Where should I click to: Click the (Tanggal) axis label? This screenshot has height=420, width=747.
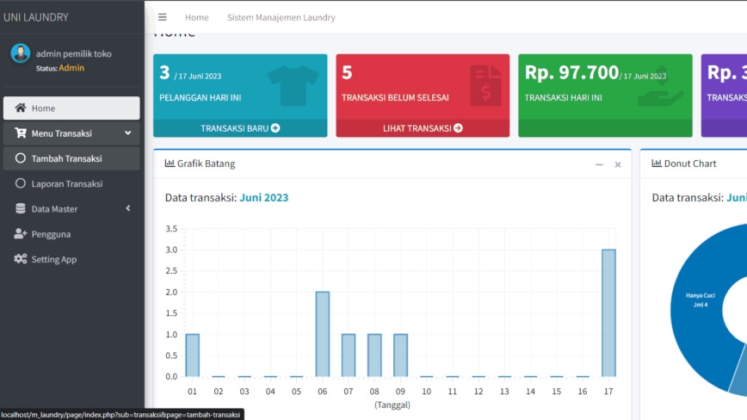tap(392, 405)
